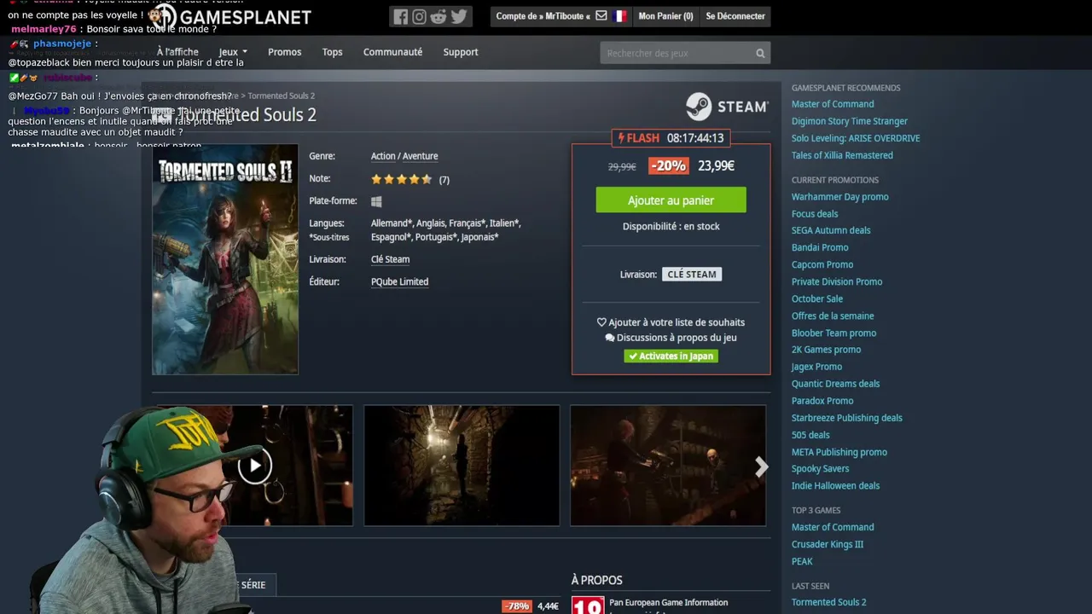1092x614 pixels.
Task: Open Quantic Dreams deals link
Action: (835, 384)
